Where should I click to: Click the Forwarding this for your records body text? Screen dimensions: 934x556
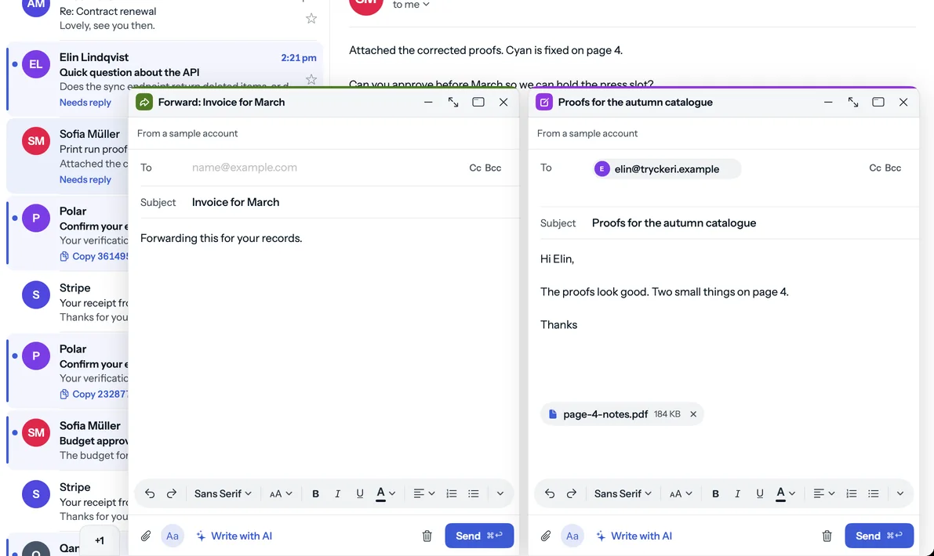tap(221, 239)
